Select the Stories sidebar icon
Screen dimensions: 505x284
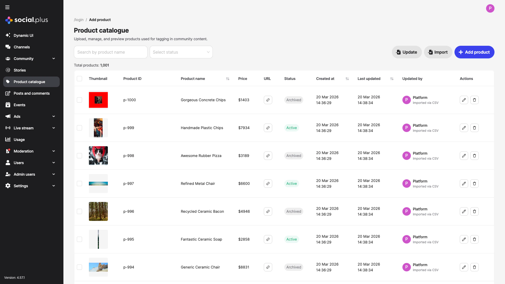pyautogui.click(x=8, y=70)
